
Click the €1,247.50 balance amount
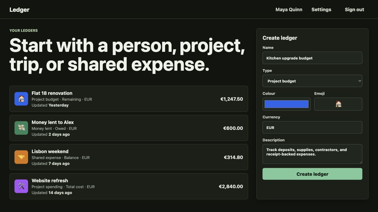point(232,99)
